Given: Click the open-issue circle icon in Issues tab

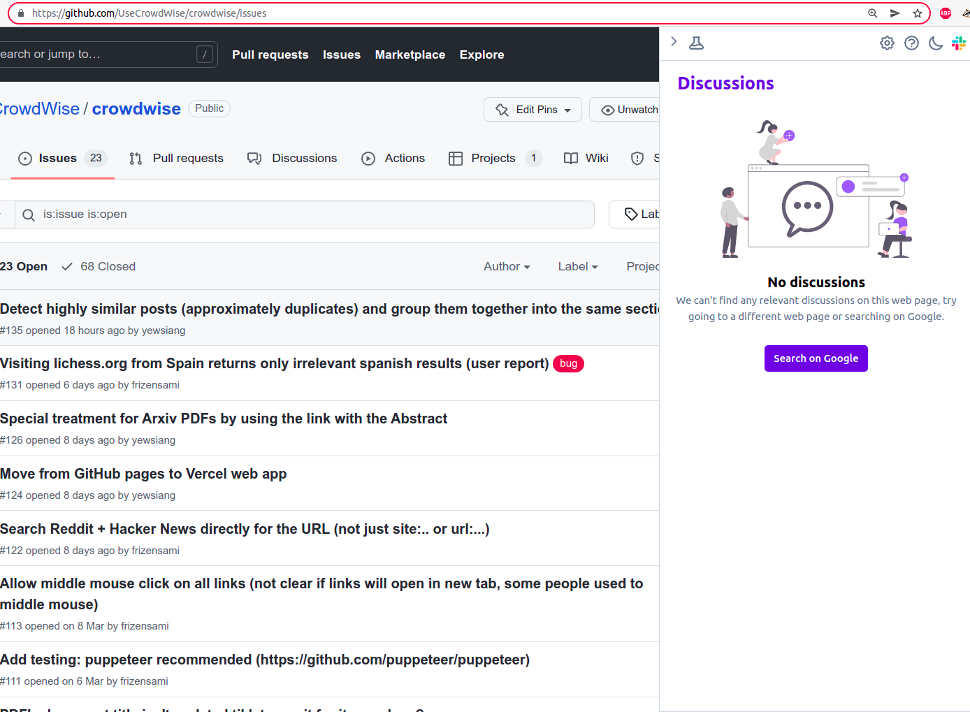Looking at the screenshot, I should coord(25,159).
